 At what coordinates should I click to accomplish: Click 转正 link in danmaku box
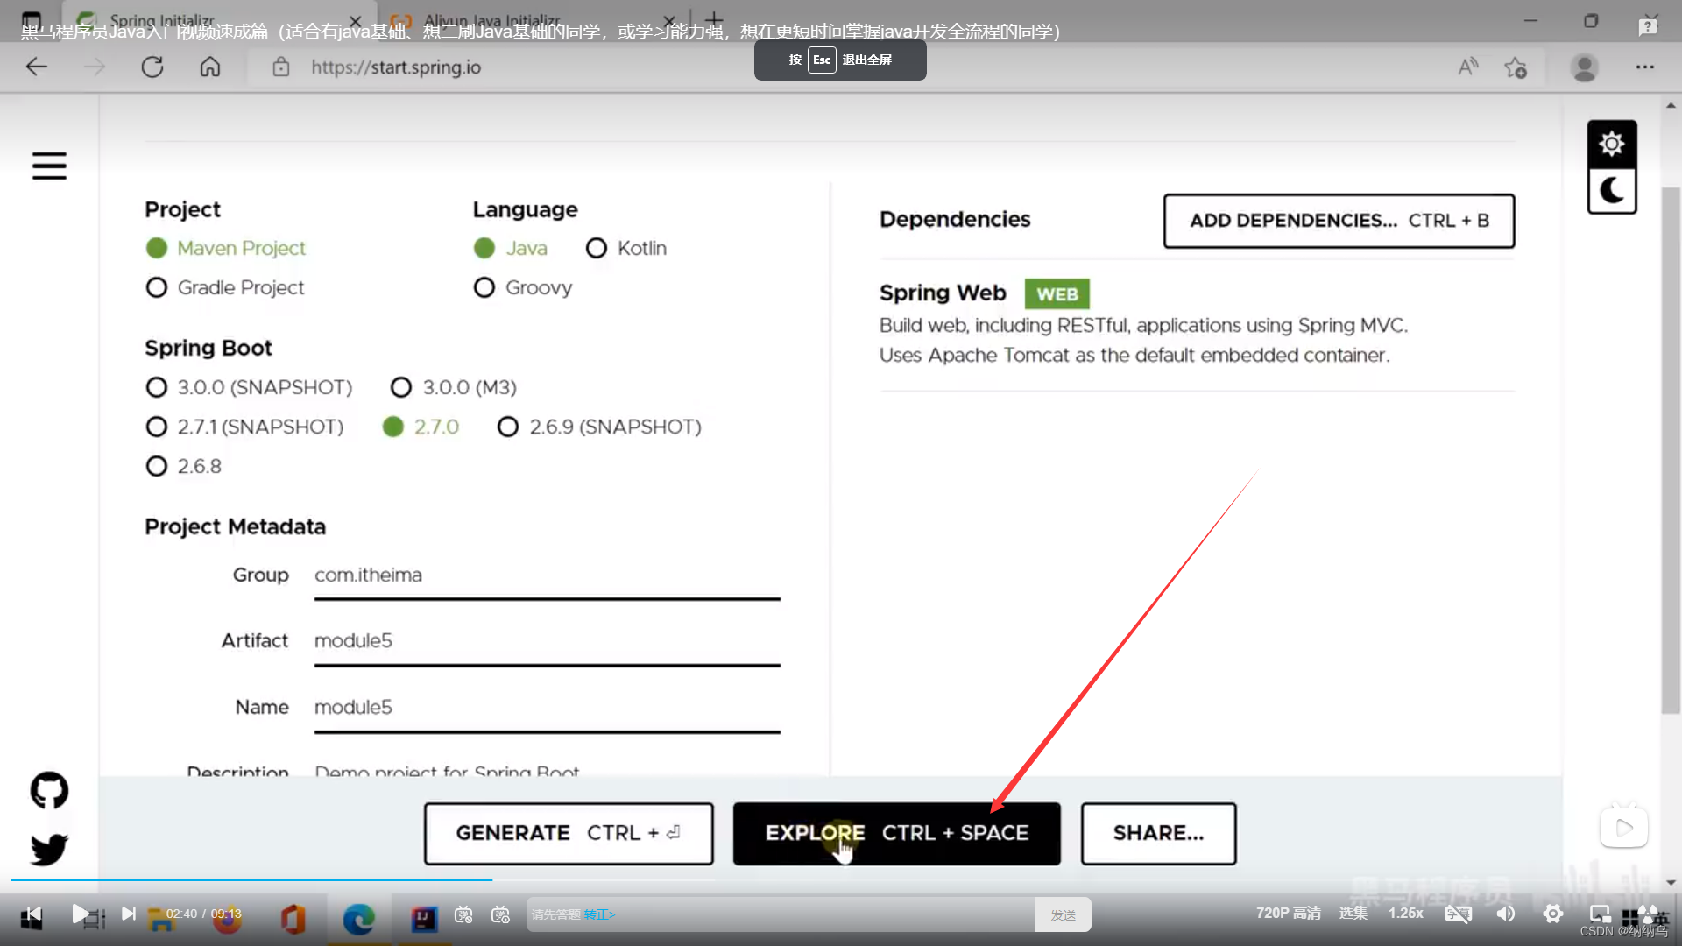coord(599,914)
